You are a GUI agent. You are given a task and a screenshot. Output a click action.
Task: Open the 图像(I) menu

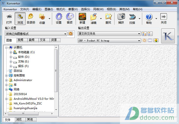[x=49, y=9]
